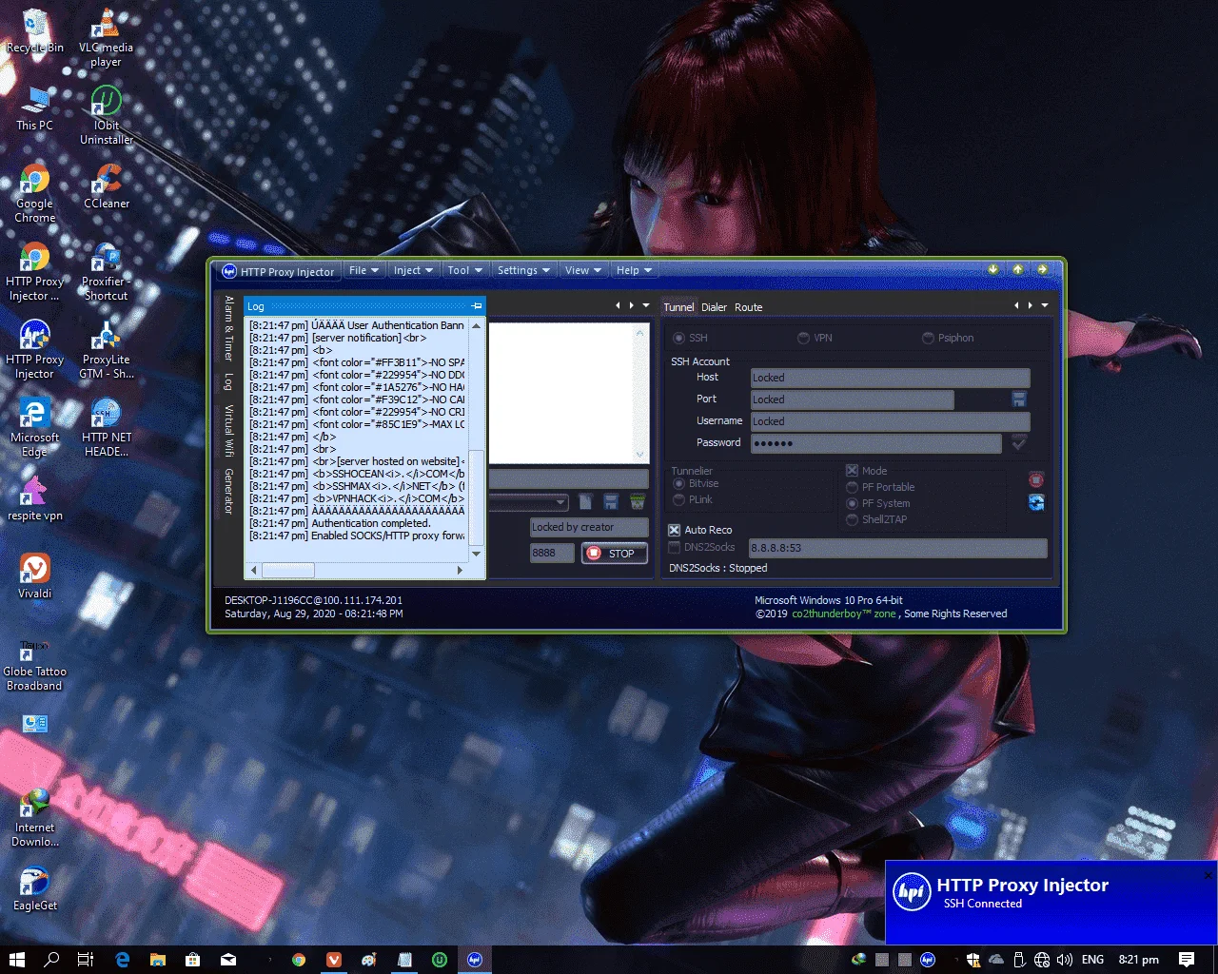Image resolution: width=1218 pixels, height=974 pixels.
Task: Click the 8888 port input field
Action: (552, 553)
